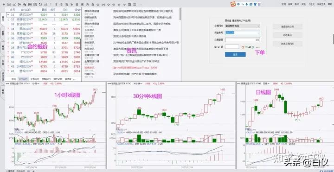Viewport: 334px width, 172px height.
Task: Click the Sogou microphone voice input icon
Action: (x=247, y=4)
